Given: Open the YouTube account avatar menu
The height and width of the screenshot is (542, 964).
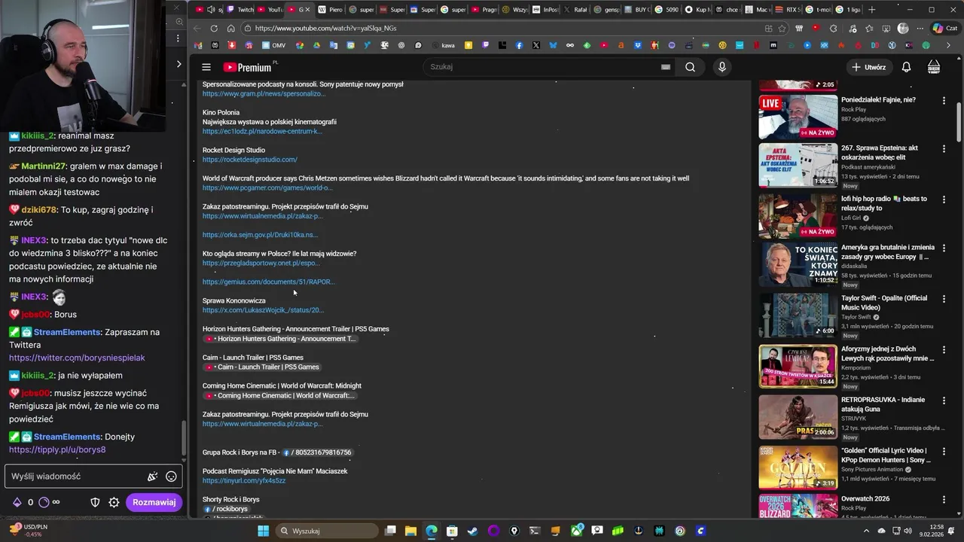Looking at the screenshot, I should tap(934, 67).
